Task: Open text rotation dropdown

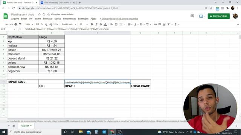Action: coord(148,24)
